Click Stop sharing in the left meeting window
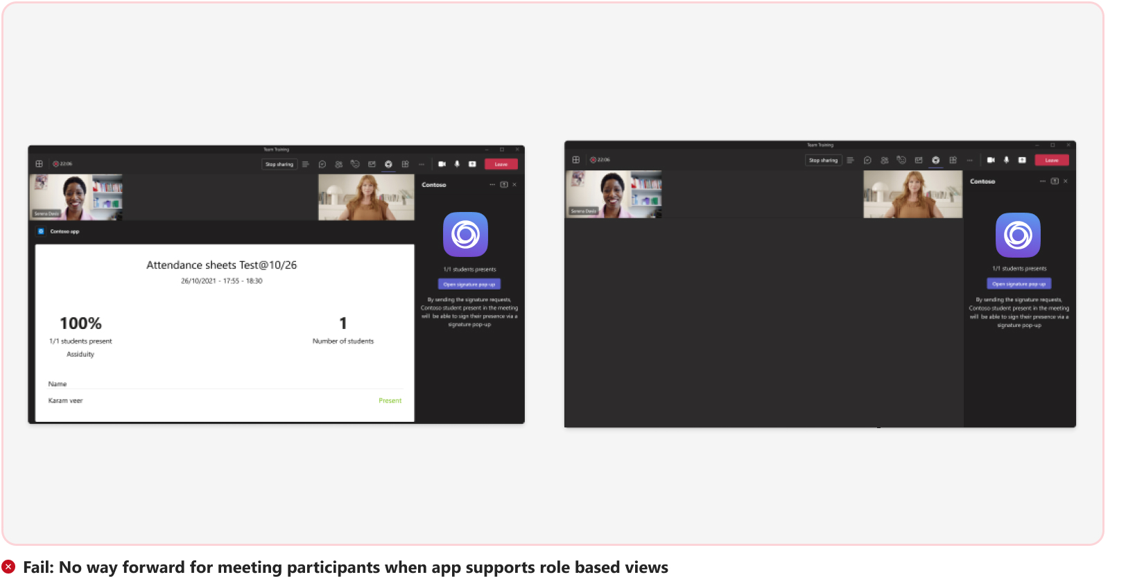Image resolution: width=1135 pixels, height=577 pixels. pyautogui.click(x=279, y=164)
